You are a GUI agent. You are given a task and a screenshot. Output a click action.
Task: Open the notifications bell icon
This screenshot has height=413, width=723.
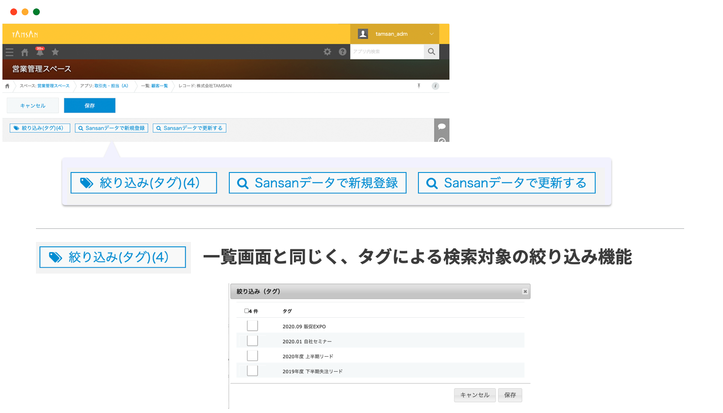pyautogui.click(x=40, y=52)
